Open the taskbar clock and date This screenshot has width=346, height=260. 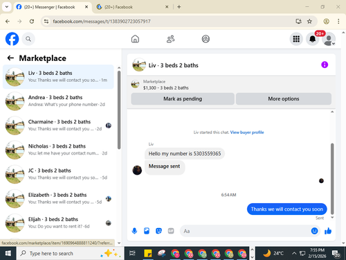317,253
